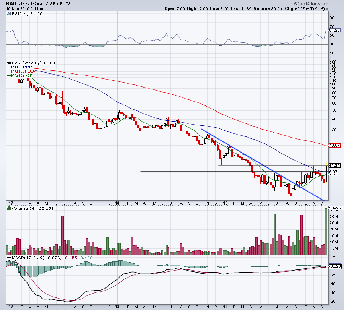Click the black line marker beside MACD(12,26,9)
Viewport: 344px width, 310px height.
[x=9, y=258]
